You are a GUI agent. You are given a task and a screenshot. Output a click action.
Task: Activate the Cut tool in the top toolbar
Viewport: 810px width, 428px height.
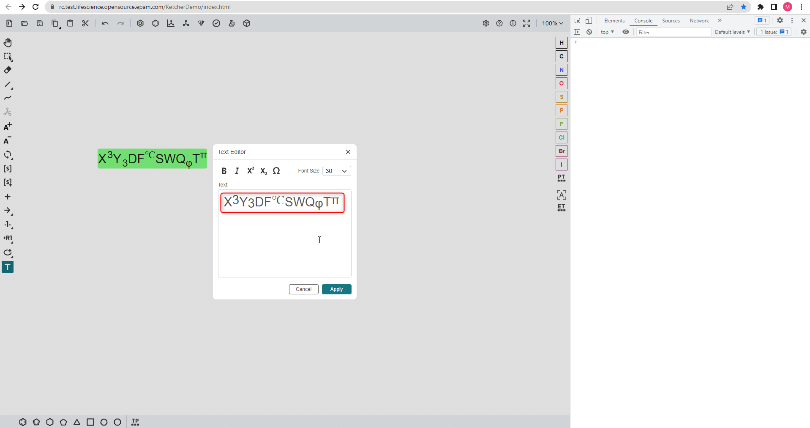pos(85,23)
